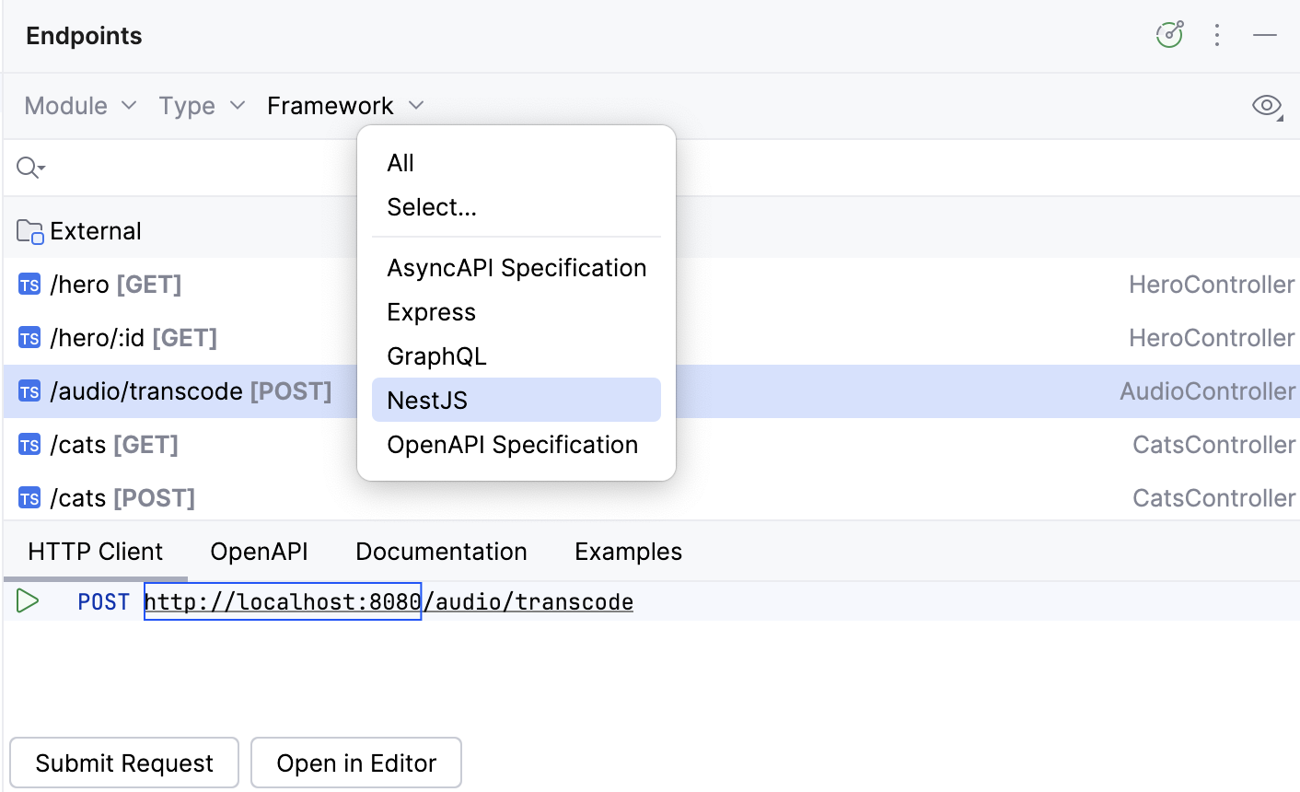Click the External folder icon
This screenshot has height=792, width=1300.
pyautogui.click(x=28, y=230)
